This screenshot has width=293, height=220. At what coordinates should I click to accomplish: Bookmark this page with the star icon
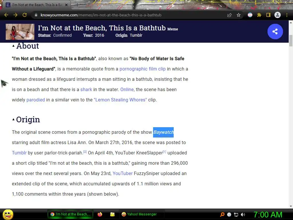239,15
